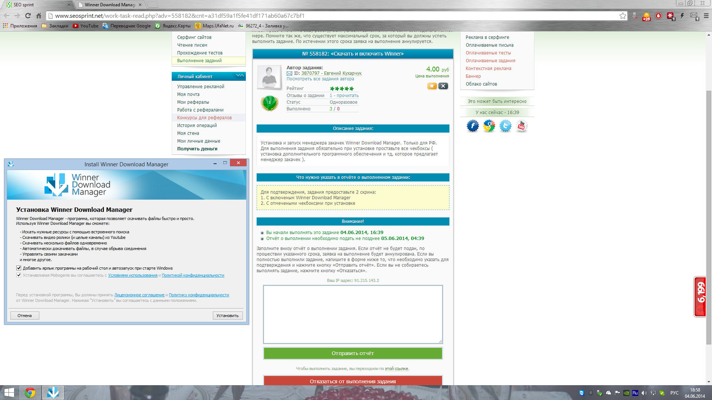The image size is (712, 400).
Task: Go to the browser Home icon
Action: coord(39,16)
